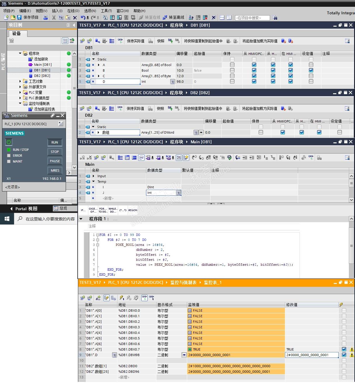This screenshot has height=383, width=355.
Task: Click the Undo arrow icon
Action: [x=83, y=18]
